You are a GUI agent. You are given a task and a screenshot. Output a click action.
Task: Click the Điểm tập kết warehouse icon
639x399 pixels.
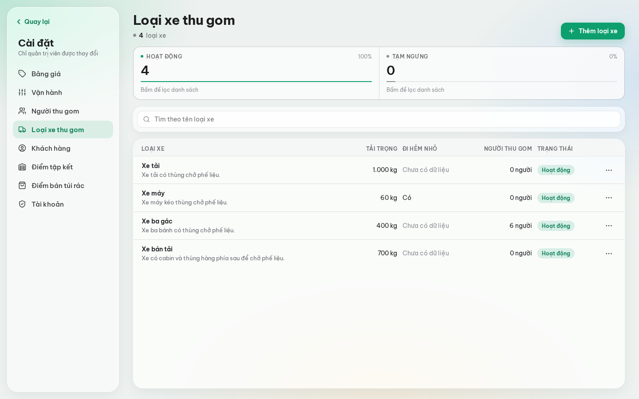point(22,167)
